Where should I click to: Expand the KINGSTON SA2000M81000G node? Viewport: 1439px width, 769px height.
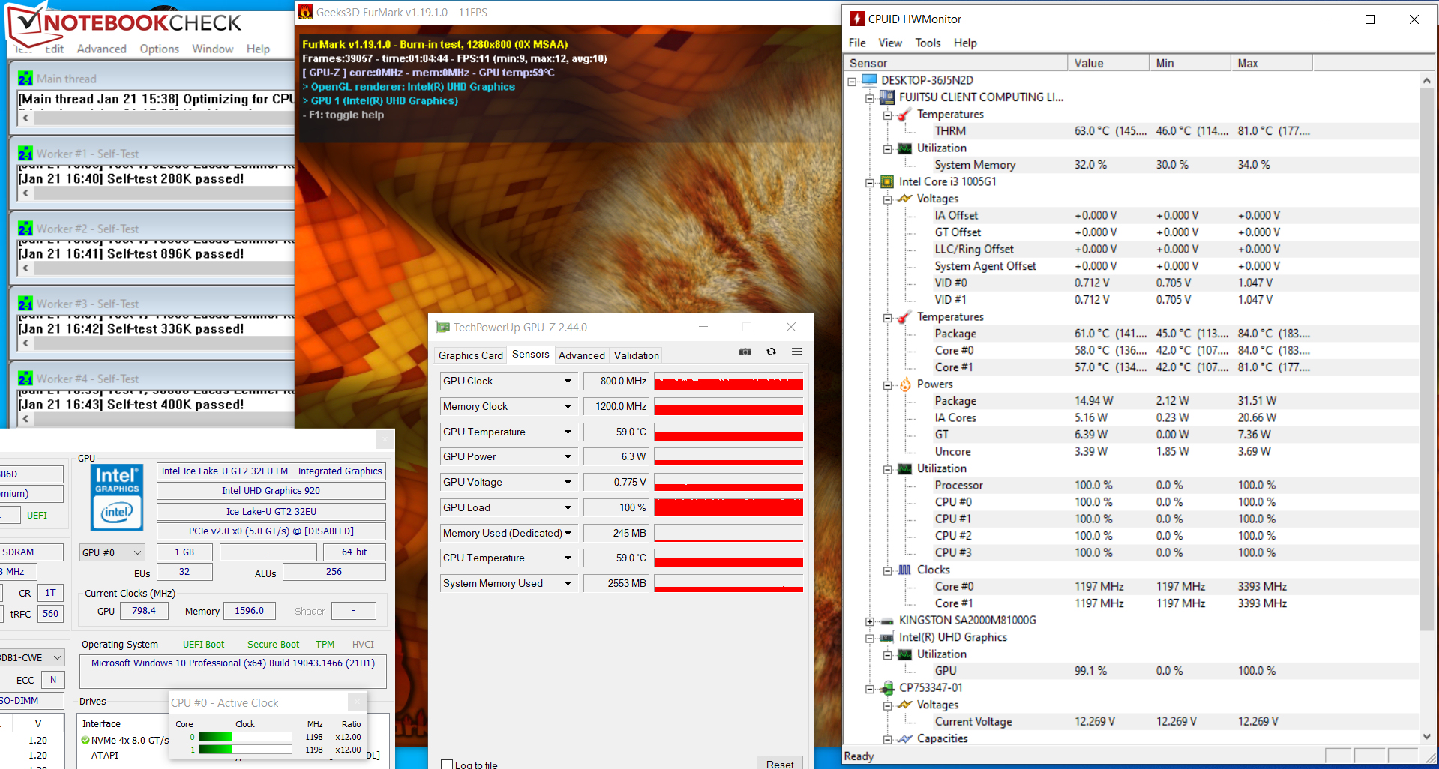[x=870, y=621]
